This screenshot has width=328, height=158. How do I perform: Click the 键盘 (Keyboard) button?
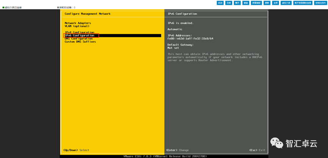[245, 3]
